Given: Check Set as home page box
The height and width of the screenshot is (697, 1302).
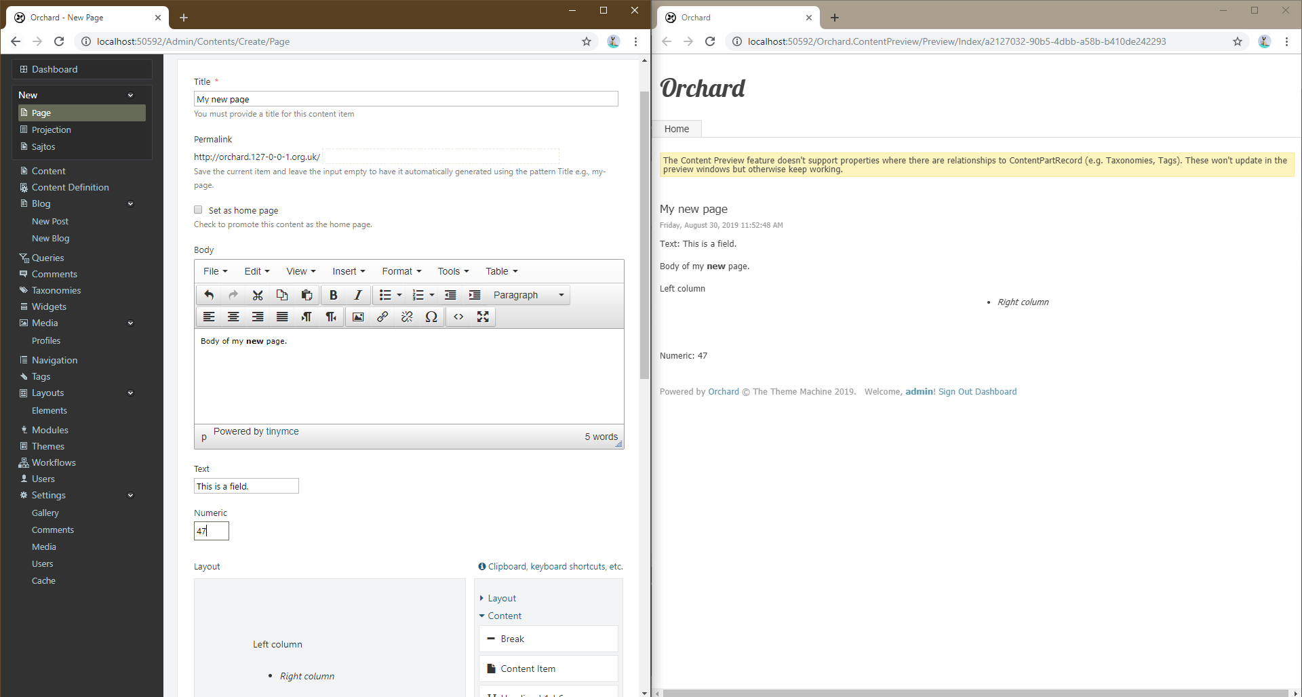Looking at the screenshot, I should [x=198, y=210].
